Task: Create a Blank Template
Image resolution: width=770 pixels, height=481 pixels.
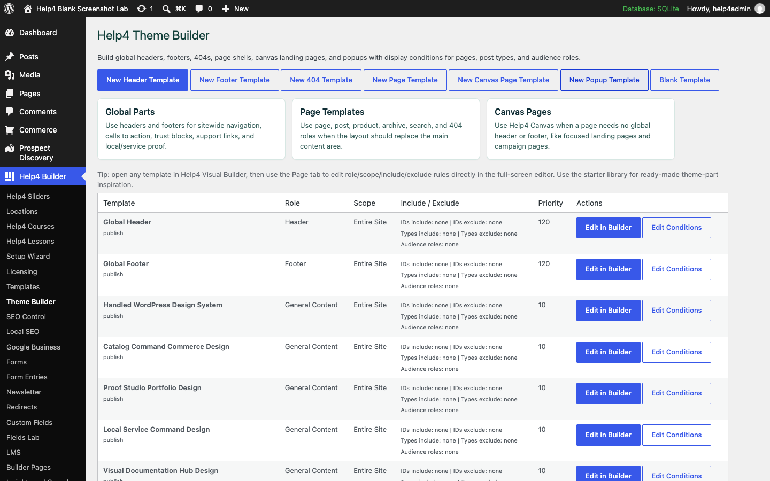Action: tap(684, 80)
